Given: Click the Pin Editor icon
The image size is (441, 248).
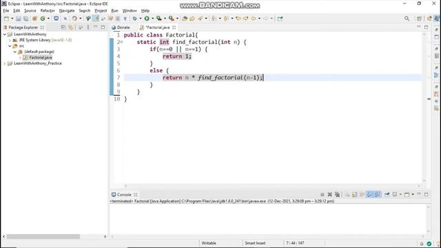Looking at the screenshot, I should click(x=280, y=19).
